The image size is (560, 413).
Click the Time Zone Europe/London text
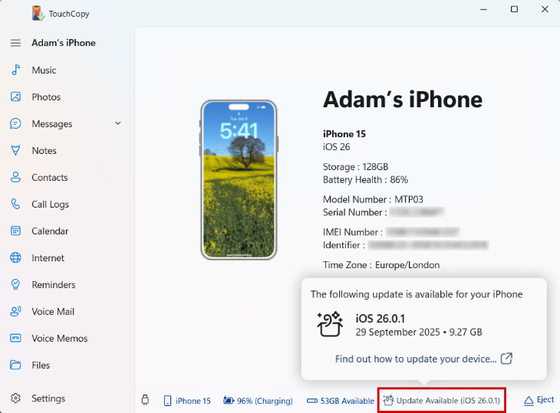point(381,265)
